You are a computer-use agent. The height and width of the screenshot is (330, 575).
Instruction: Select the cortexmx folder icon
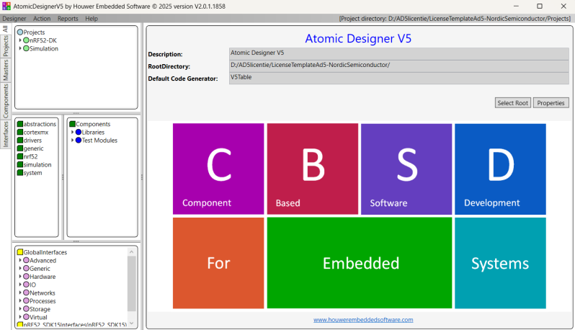click(x=19, y=133)
